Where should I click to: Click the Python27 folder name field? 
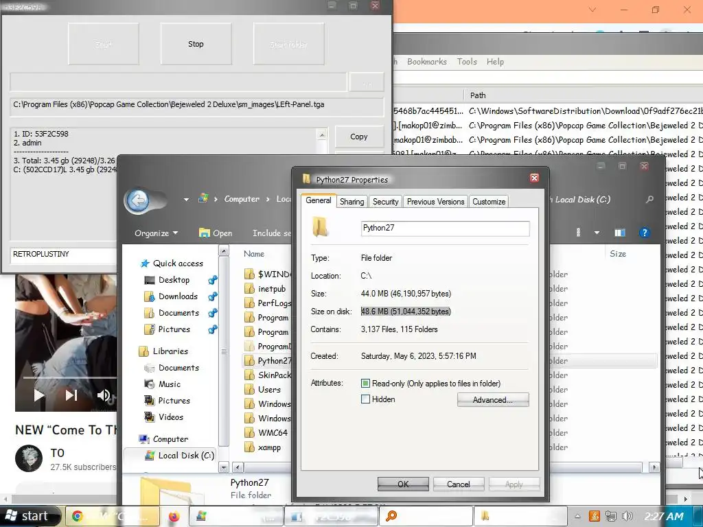[x=445, y=228]
